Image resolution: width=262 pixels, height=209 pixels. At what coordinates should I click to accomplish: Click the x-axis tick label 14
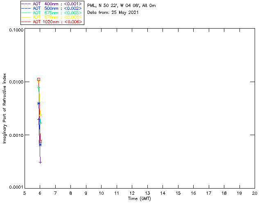pyautogui.click(x=163, y=193)
